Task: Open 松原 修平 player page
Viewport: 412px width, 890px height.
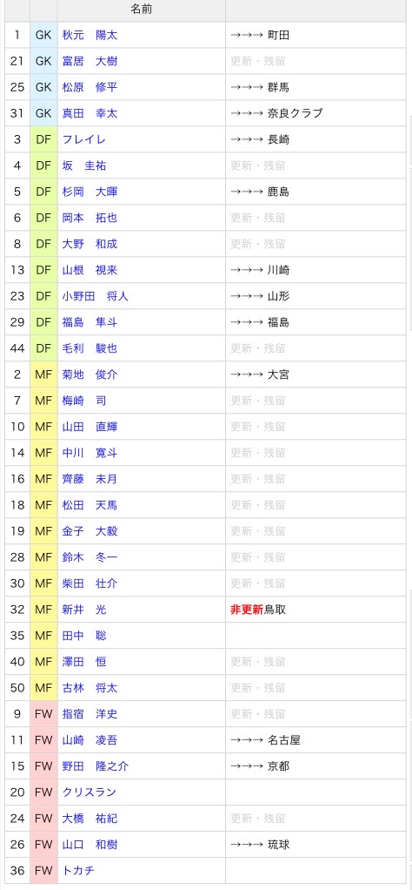Action: tap(90, 87)
